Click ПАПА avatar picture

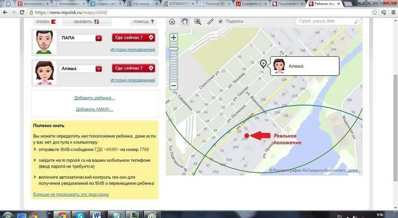[45, 42]
